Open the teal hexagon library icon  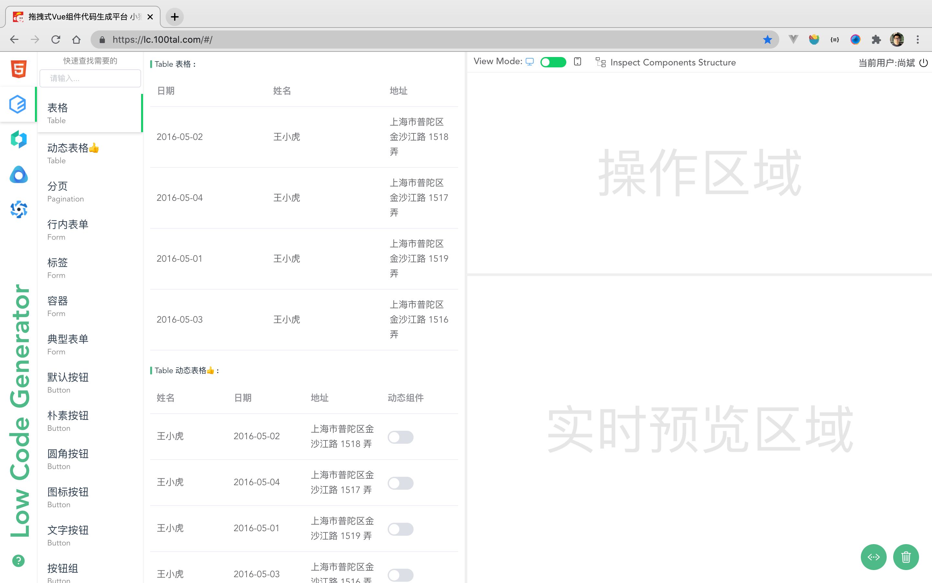18,139
